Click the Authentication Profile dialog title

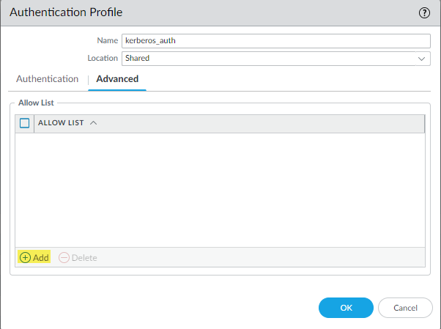tap(66, 12)
